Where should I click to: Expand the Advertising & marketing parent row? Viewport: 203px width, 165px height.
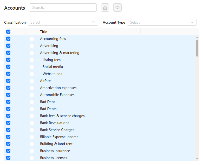(32, 53)
